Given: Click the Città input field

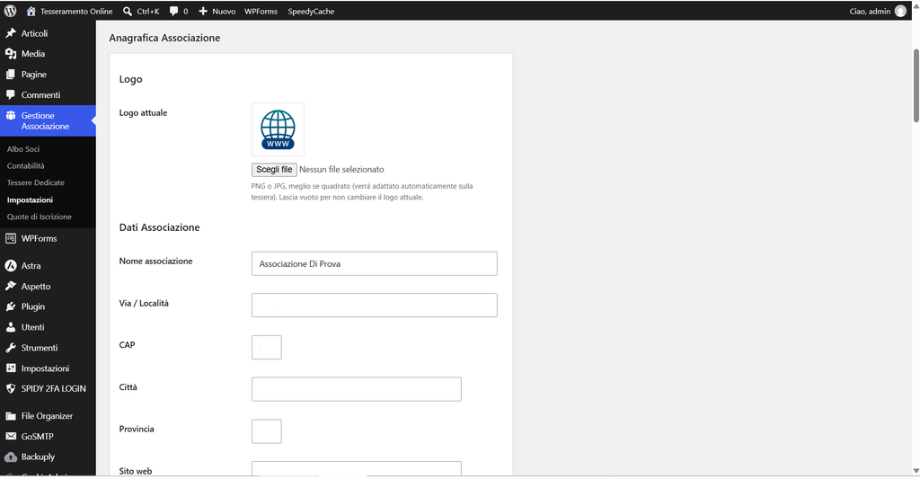Looking at the screenshot, I should tap(357, 389).
